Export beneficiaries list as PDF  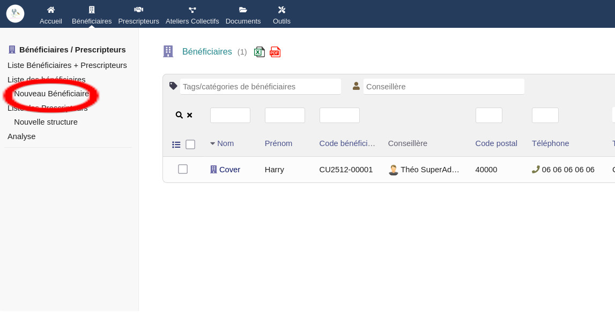pyautogui.click(x=275, y=52)
